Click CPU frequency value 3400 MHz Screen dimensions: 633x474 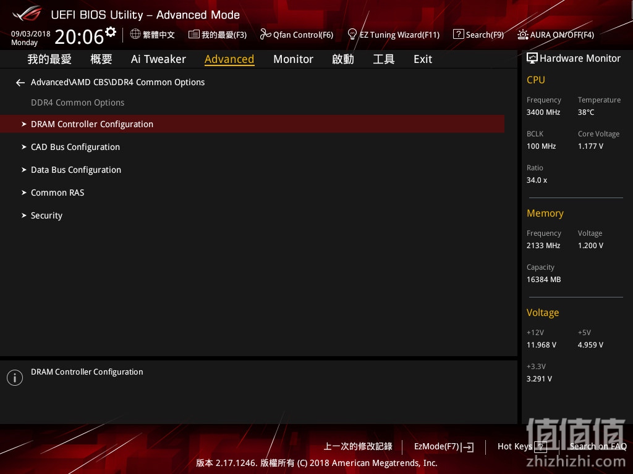tap(543, 112)
